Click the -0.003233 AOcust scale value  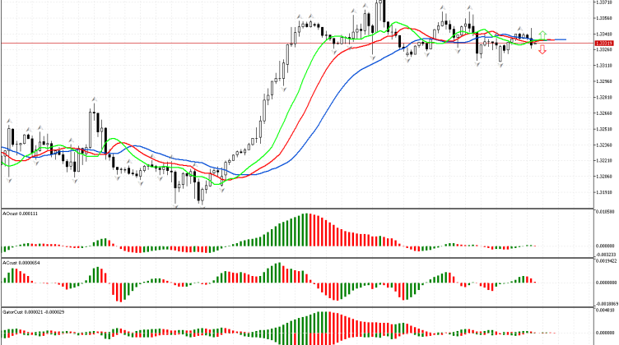605,254
